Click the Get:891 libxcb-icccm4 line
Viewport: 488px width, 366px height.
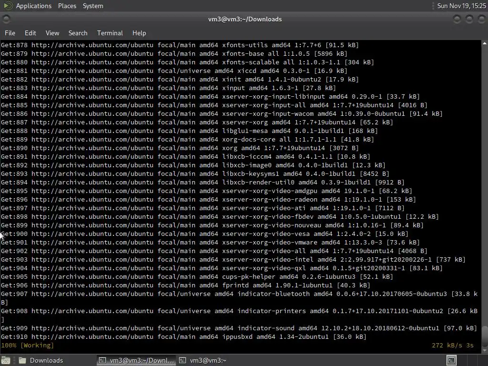tap(185, 156)
